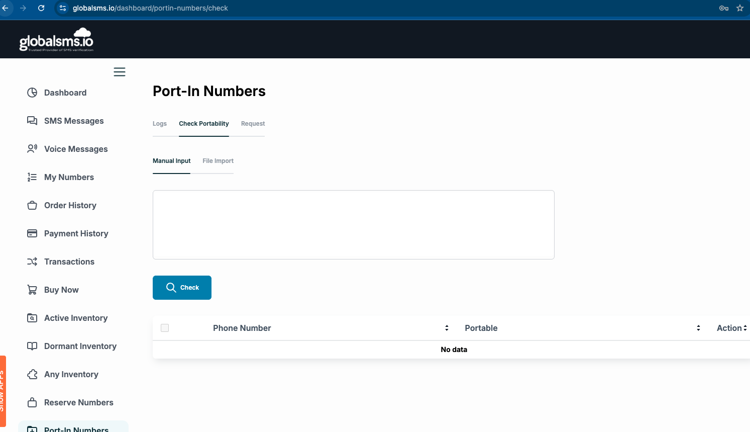
Task: Click the My Numbers list icon
Action: [x=32, y=177]
